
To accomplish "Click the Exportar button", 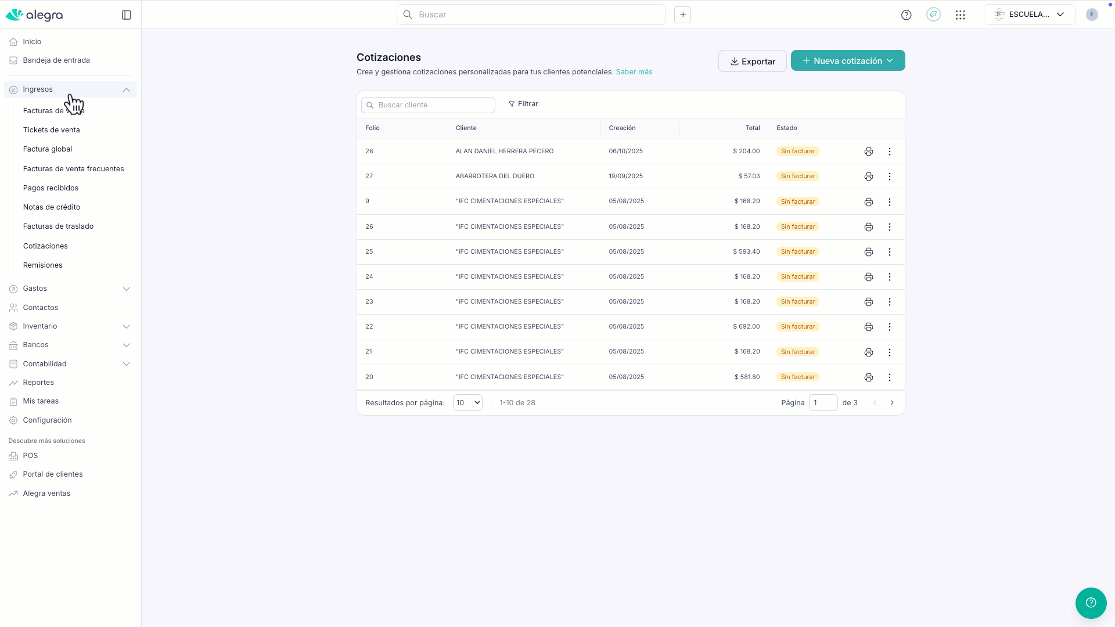I will [x=752, y=61].
